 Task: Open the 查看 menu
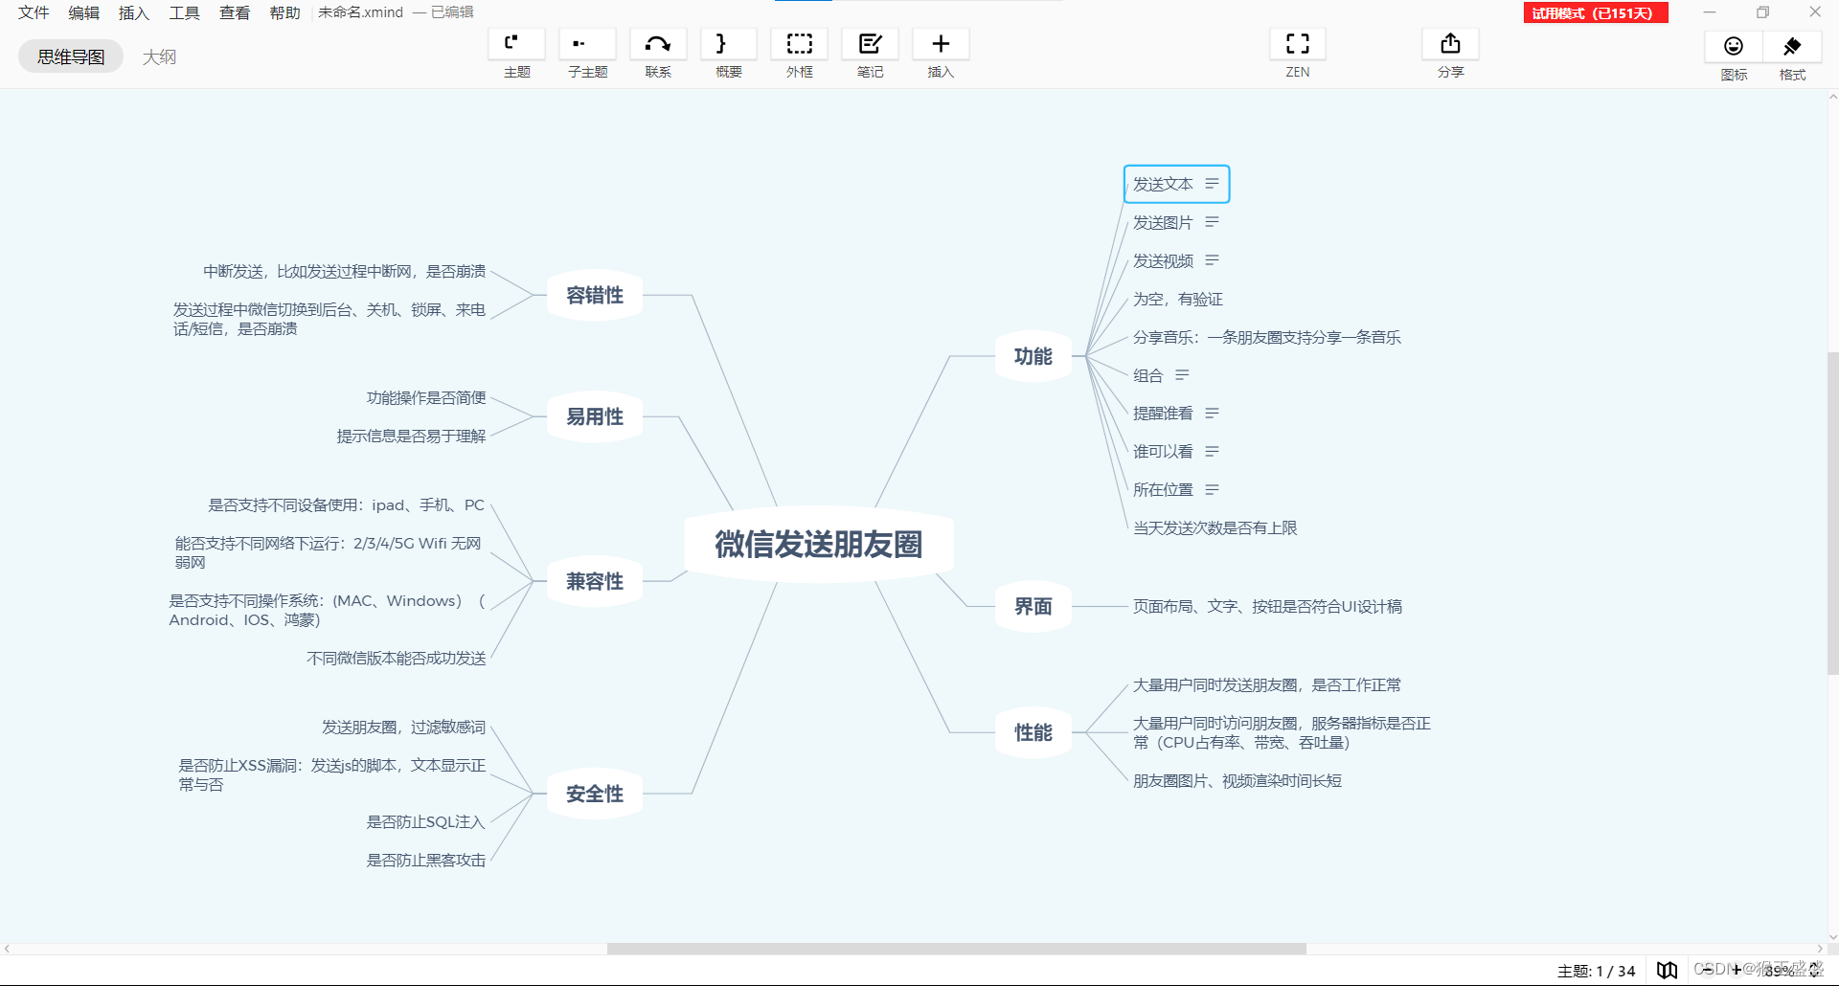pos(235,12)
